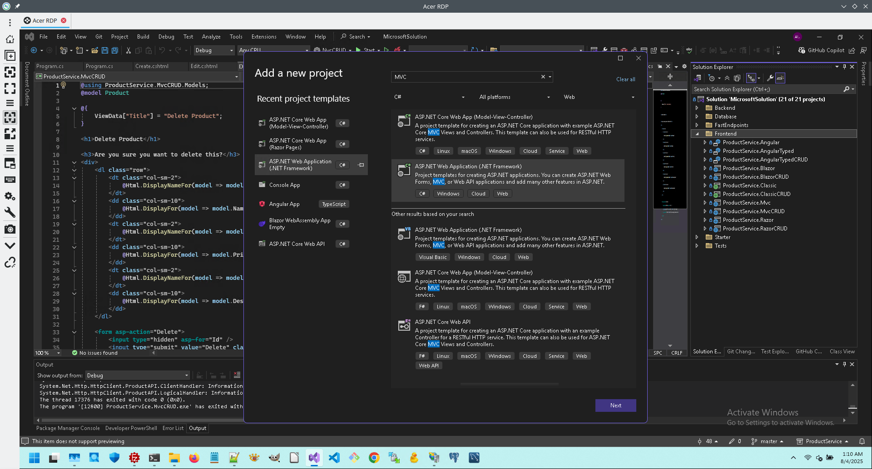872x469 pixels.
Task: Click the Navigate Backward arrow icon
Action: (x=34, y=50)
